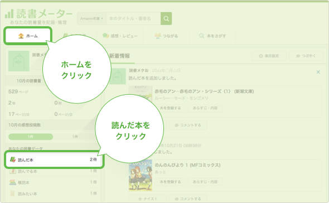Open the ホーム tab
The image size is (329, 203).
(x=28, y=36)
